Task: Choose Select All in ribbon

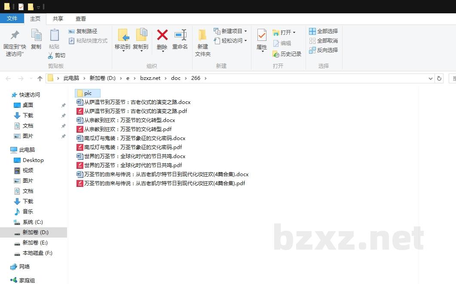Action: pos(324,31)
